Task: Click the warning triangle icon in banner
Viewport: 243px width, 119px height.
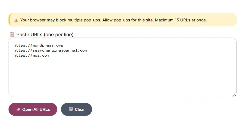Action: pyautogui.click(x=16, y=20)
